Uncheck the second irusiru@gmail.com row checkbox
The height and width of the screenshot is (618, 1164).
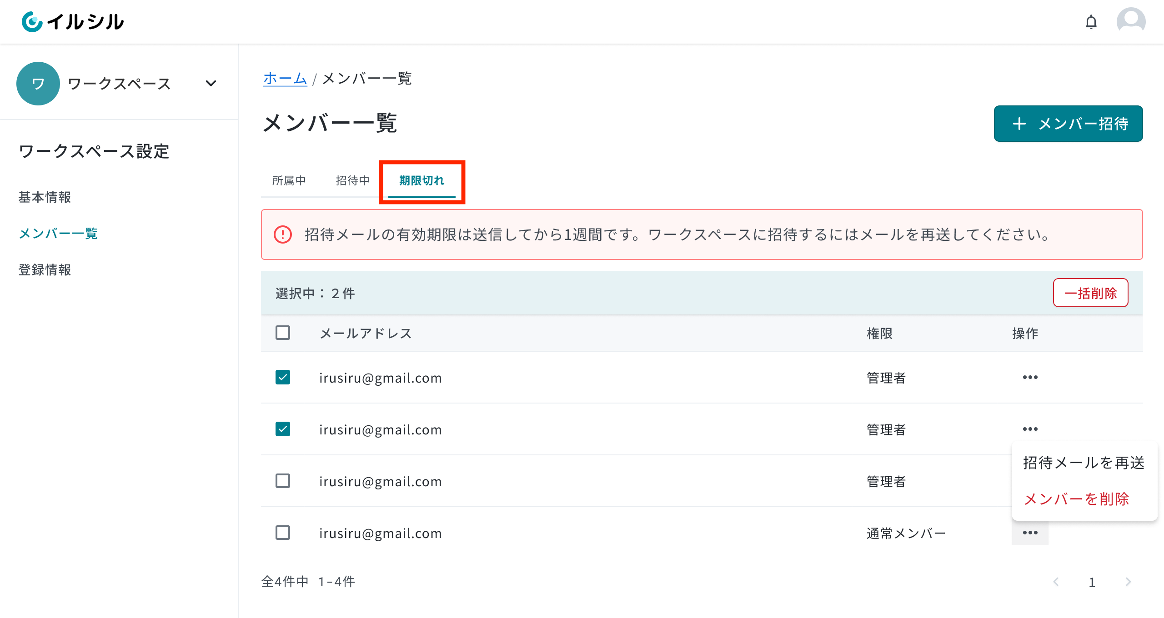(x=283, y=429)
